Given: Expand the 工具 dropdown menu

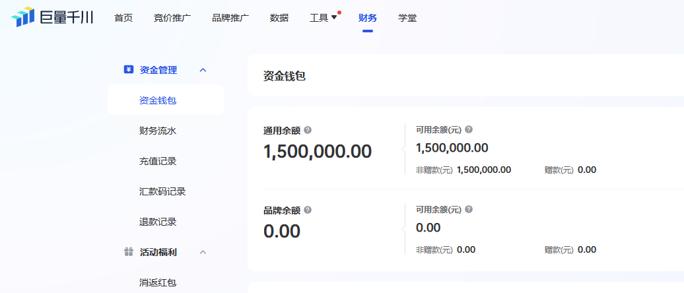Looking at the screenshot, I should 324,18.
